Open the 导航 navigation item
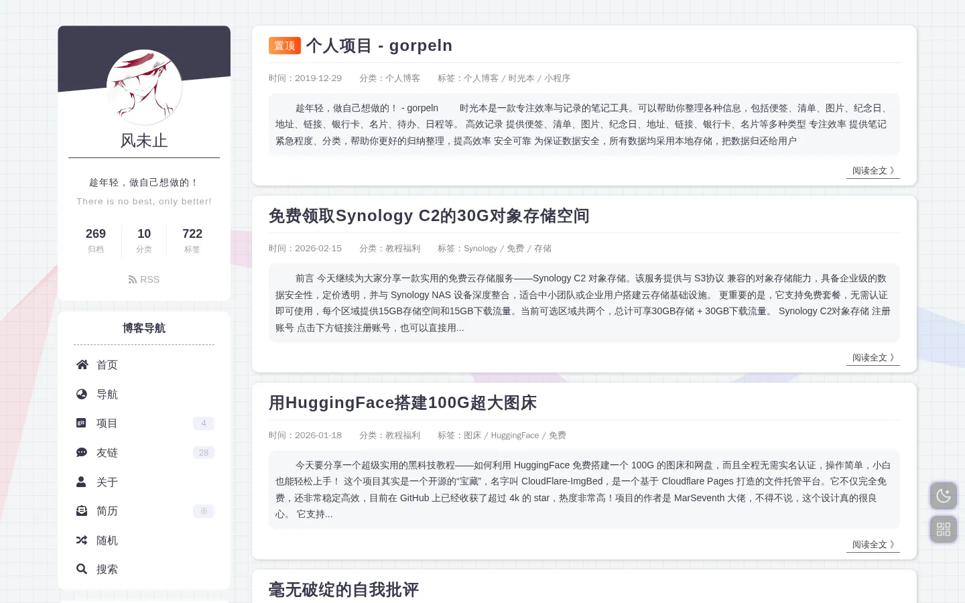965x603 pixels. click(144, 394)
